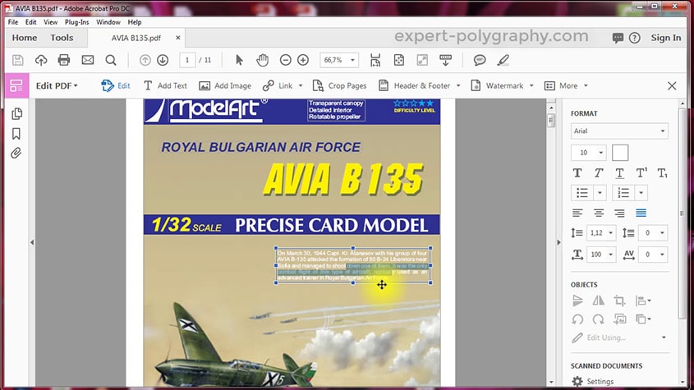
Task: Select the Hand pan tool
Action: [263, 60]
